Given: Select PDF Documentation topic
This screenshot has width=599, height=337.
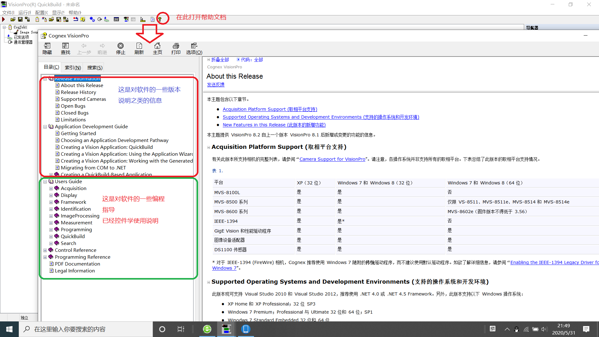Looking at the screenshot, I should point(77,264).
